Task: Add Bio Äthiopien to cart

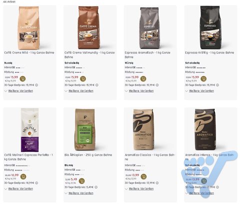Action: pyautogui.click(x=81, y=181)
